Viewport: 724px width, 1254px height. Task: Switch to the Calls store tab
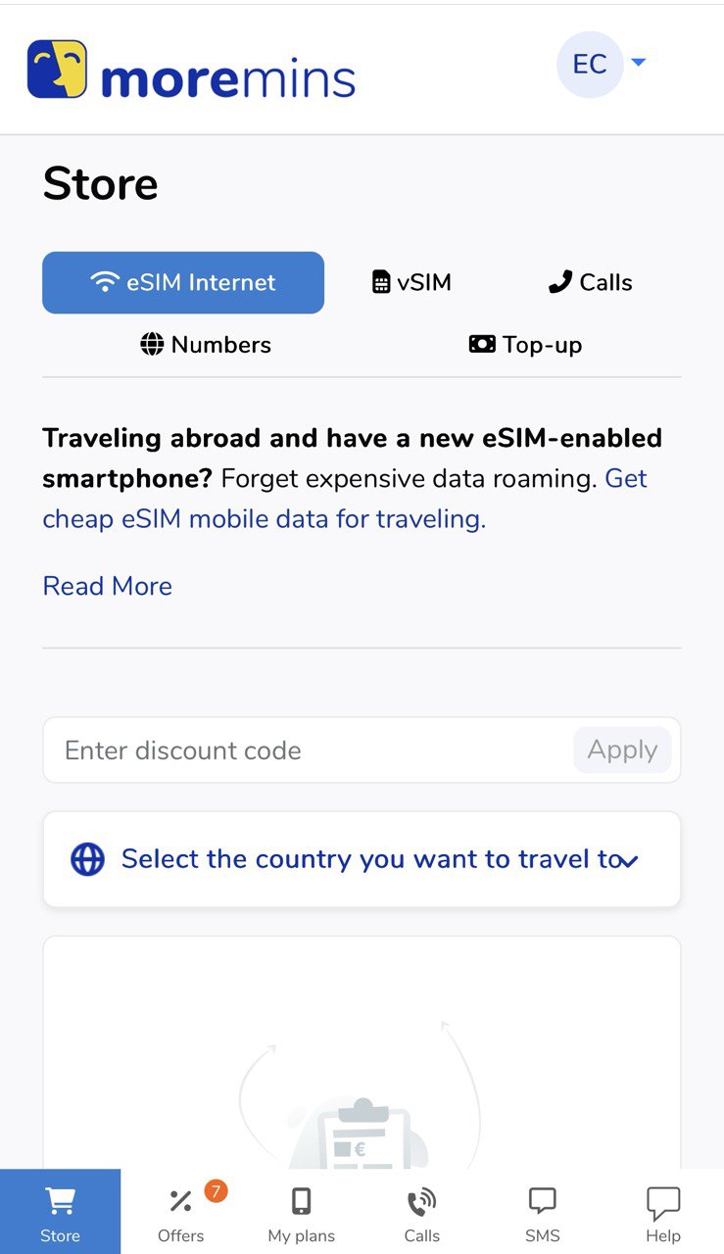[x=591, y=283]
